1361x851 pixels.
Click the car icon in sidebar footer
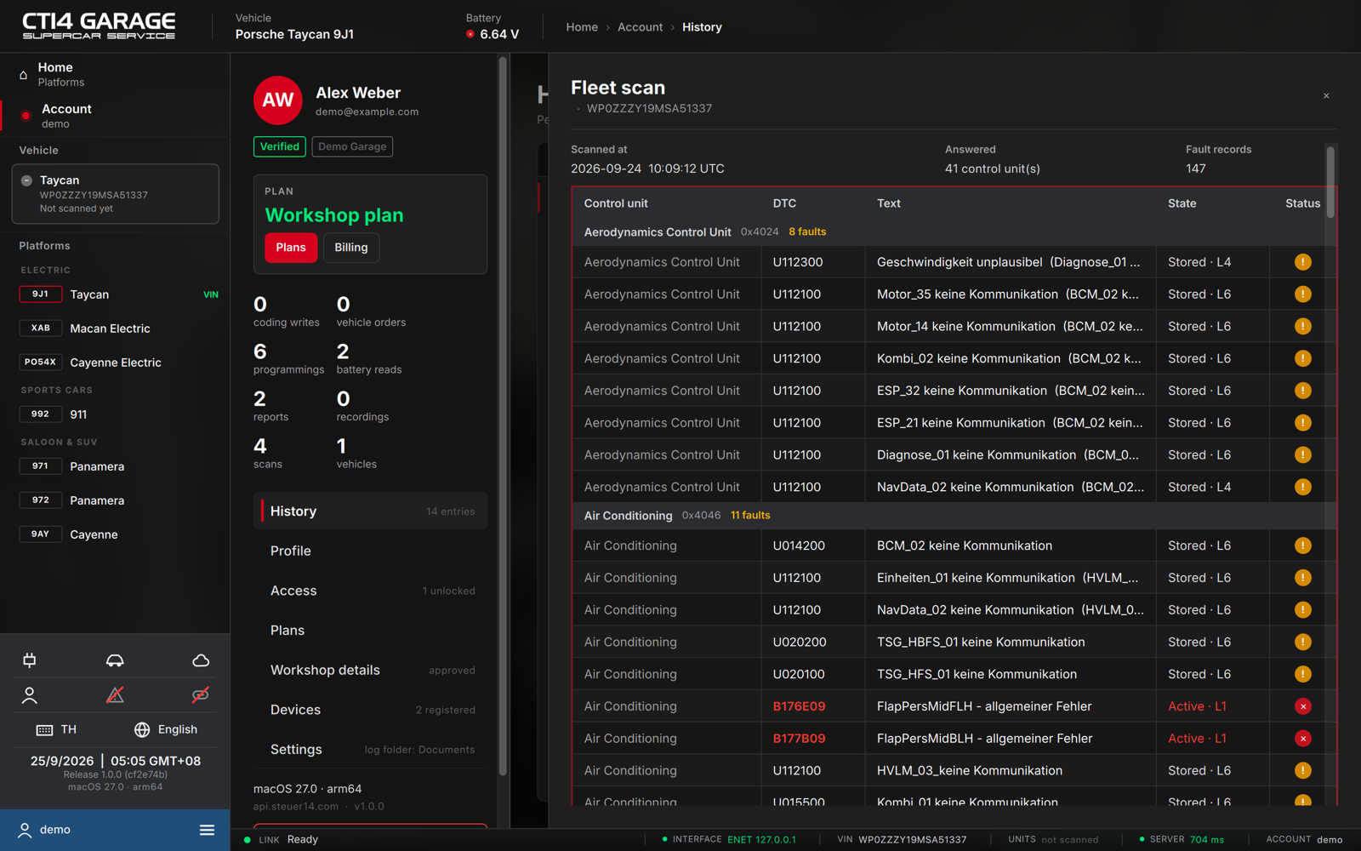(115, 660)
